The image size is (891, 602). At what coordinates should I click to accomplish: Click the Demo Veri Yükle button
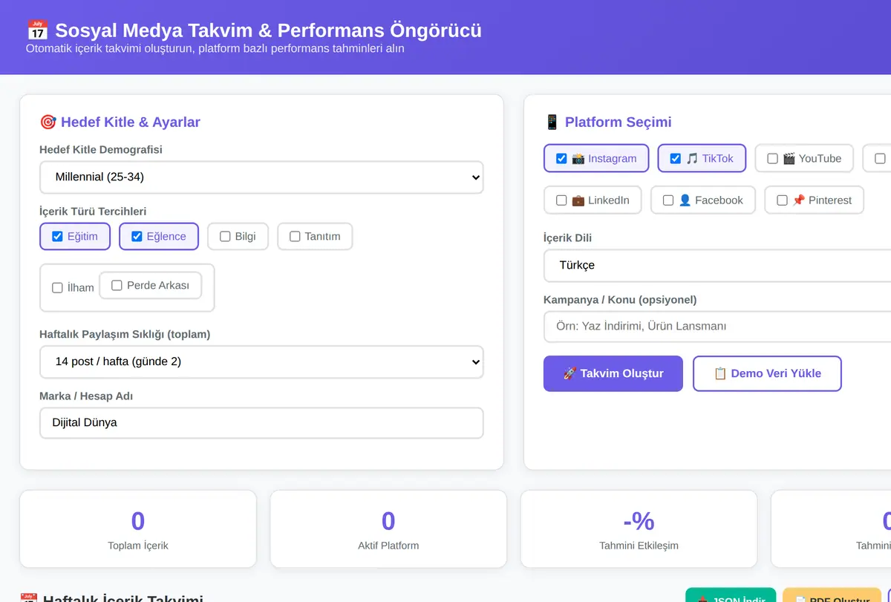pos(767,373)
